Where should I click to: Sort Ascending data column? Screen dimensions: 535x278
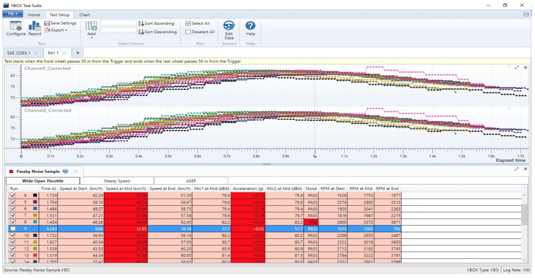tap(156, 24)
